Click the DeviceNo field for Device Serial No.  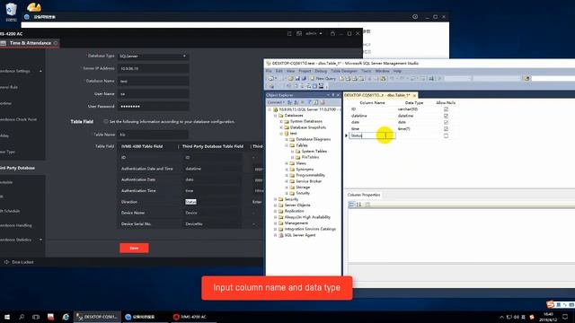click(212, 223)
